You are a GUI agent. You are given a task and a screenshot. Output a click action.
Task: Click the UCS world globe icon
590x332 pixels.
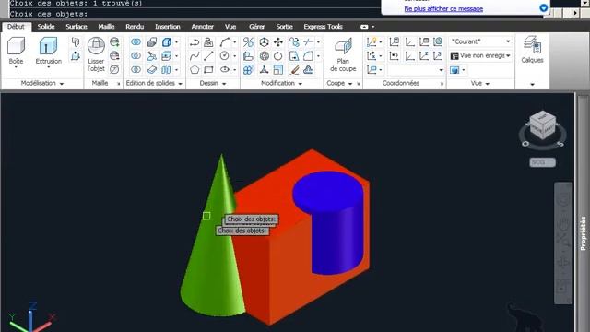tap(438, 42)
